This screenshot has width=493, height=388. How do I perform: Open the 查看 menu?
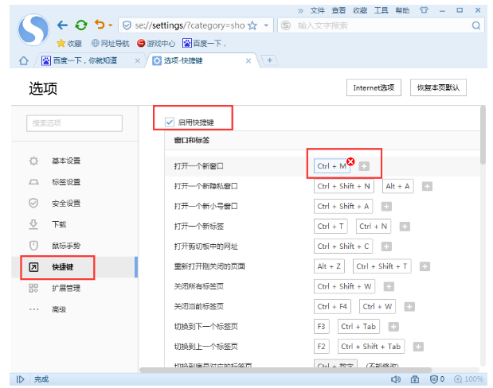click(338, 10)
